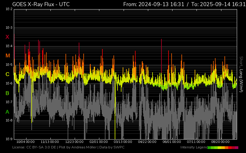Click the red X flare class label
The image size is (246, 153).
7,37
